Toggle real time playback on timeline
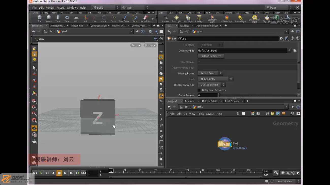This screenshot has height=185, width=330. point(283,173)
